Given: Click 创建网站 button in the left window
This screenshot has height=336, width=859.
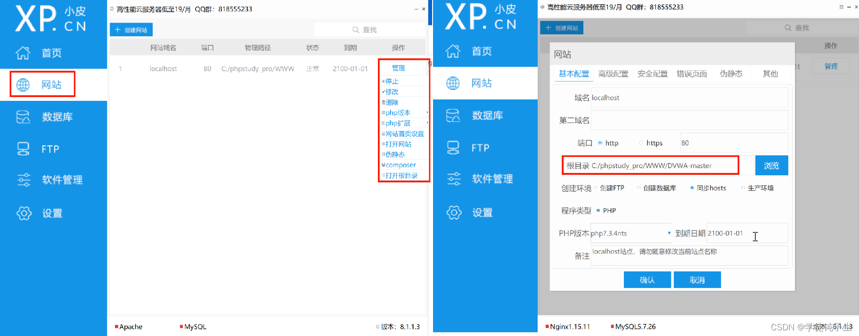Looking at the screenshot, I should coord(131,30).
